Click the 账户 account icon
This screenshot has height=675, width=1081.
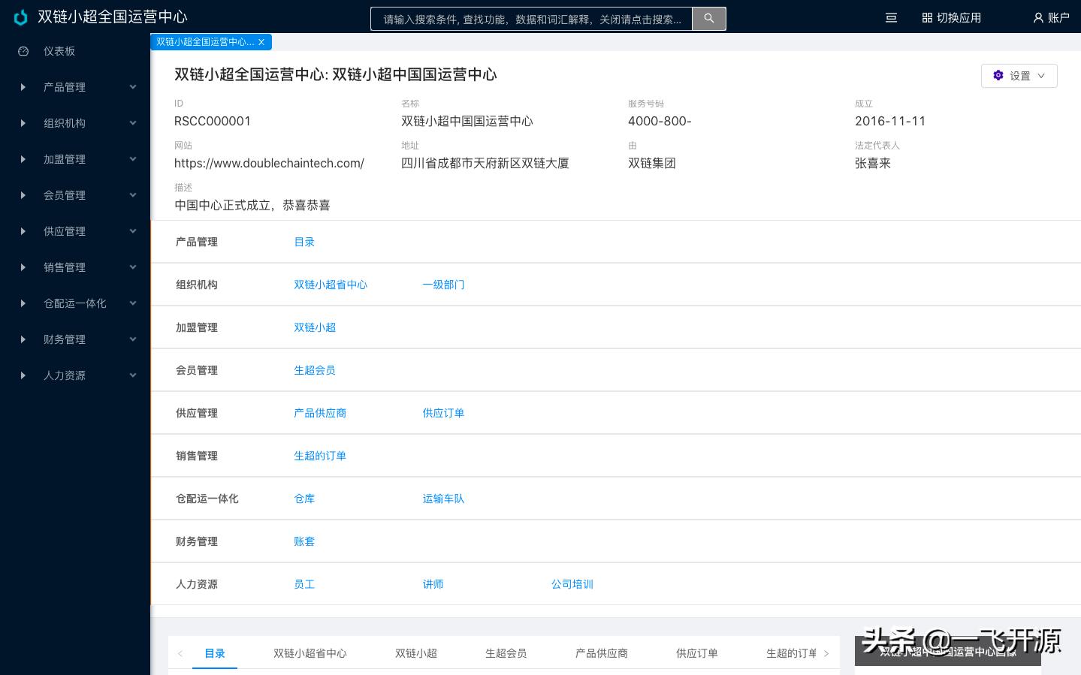[x=1038, y=17]
